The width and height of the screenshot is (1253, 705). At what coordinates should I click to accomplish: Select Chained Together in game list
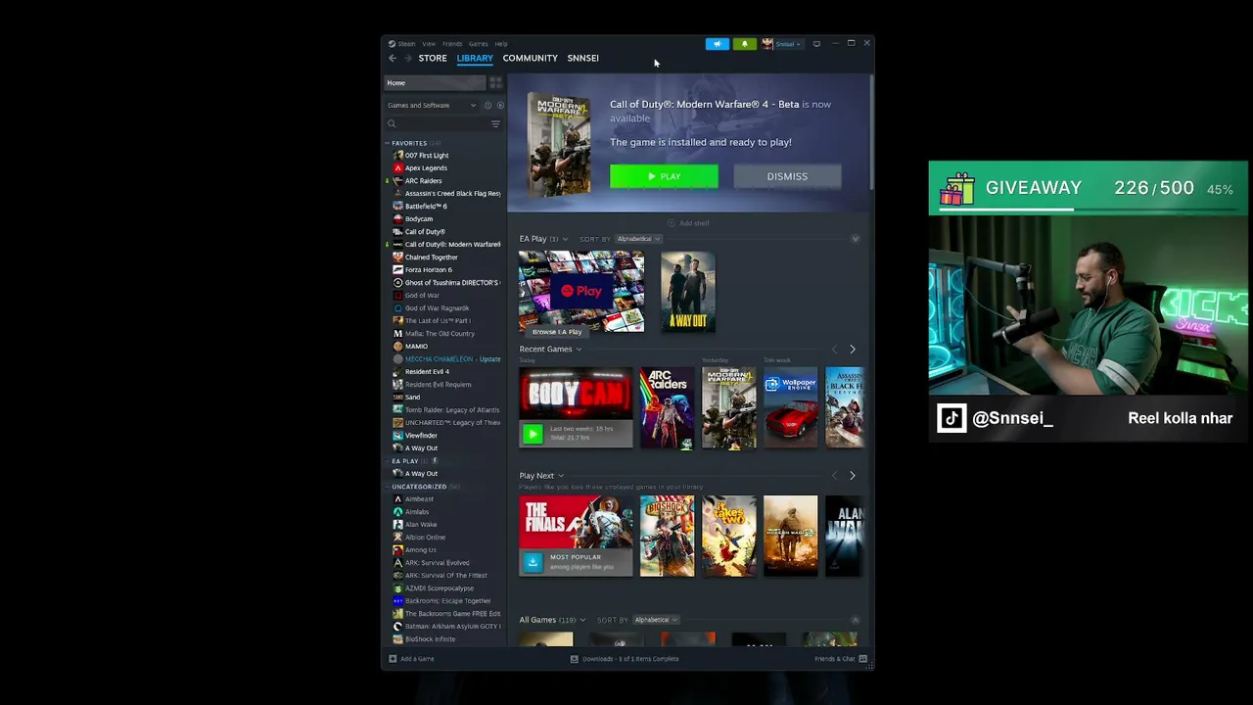tap(432, 258)
